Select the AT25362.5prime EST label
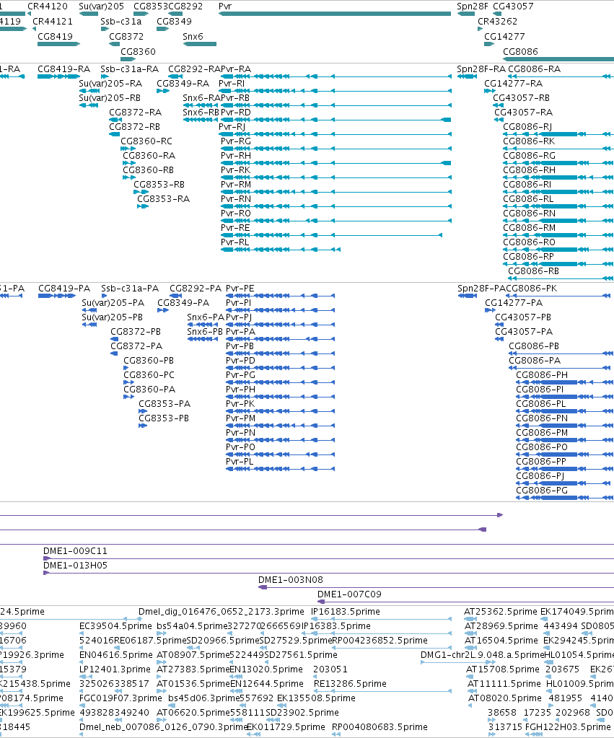614x738 pixels. [x=501, y=611]
